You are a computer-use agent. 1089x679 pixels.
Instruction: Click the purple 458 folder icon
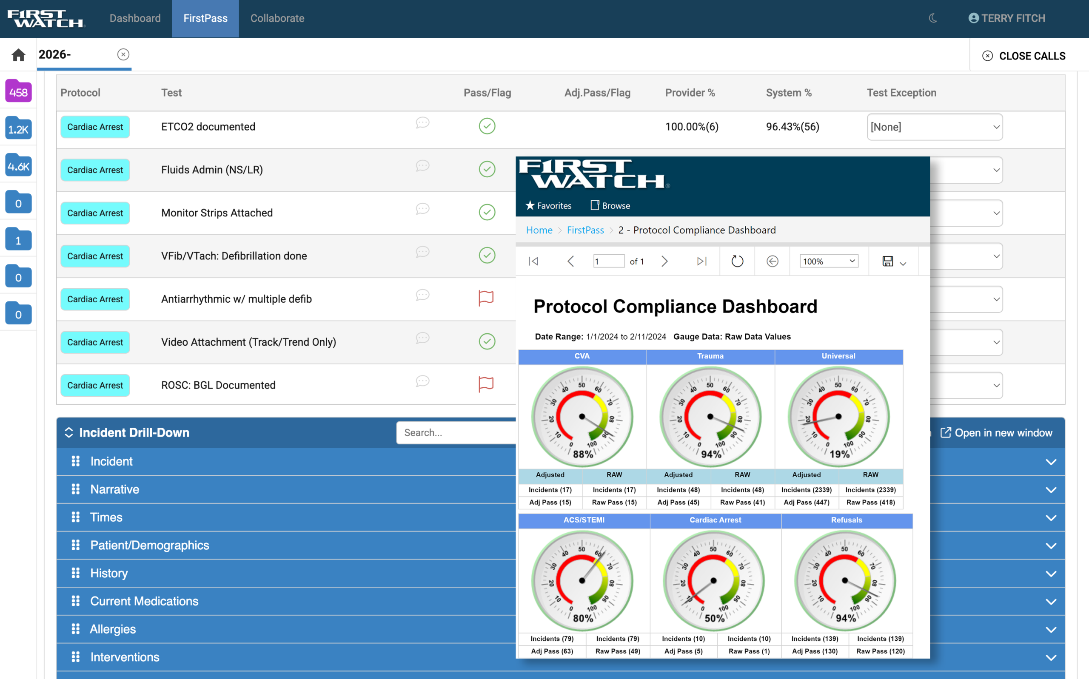(x=18, y=91)
